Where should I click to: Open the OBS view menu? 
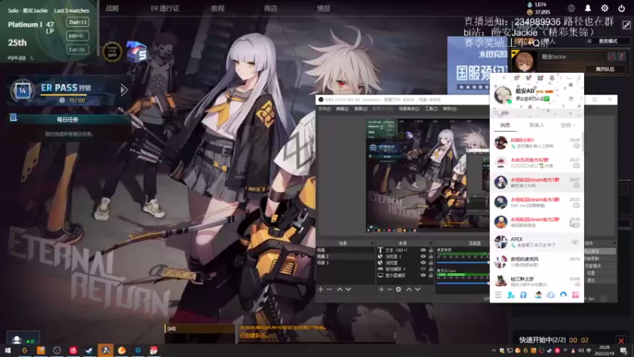361,109
